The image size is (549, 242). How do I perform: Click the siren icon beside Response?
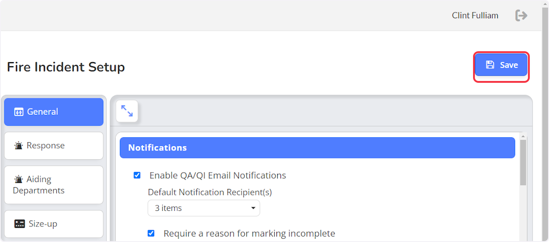click(19, 146)
